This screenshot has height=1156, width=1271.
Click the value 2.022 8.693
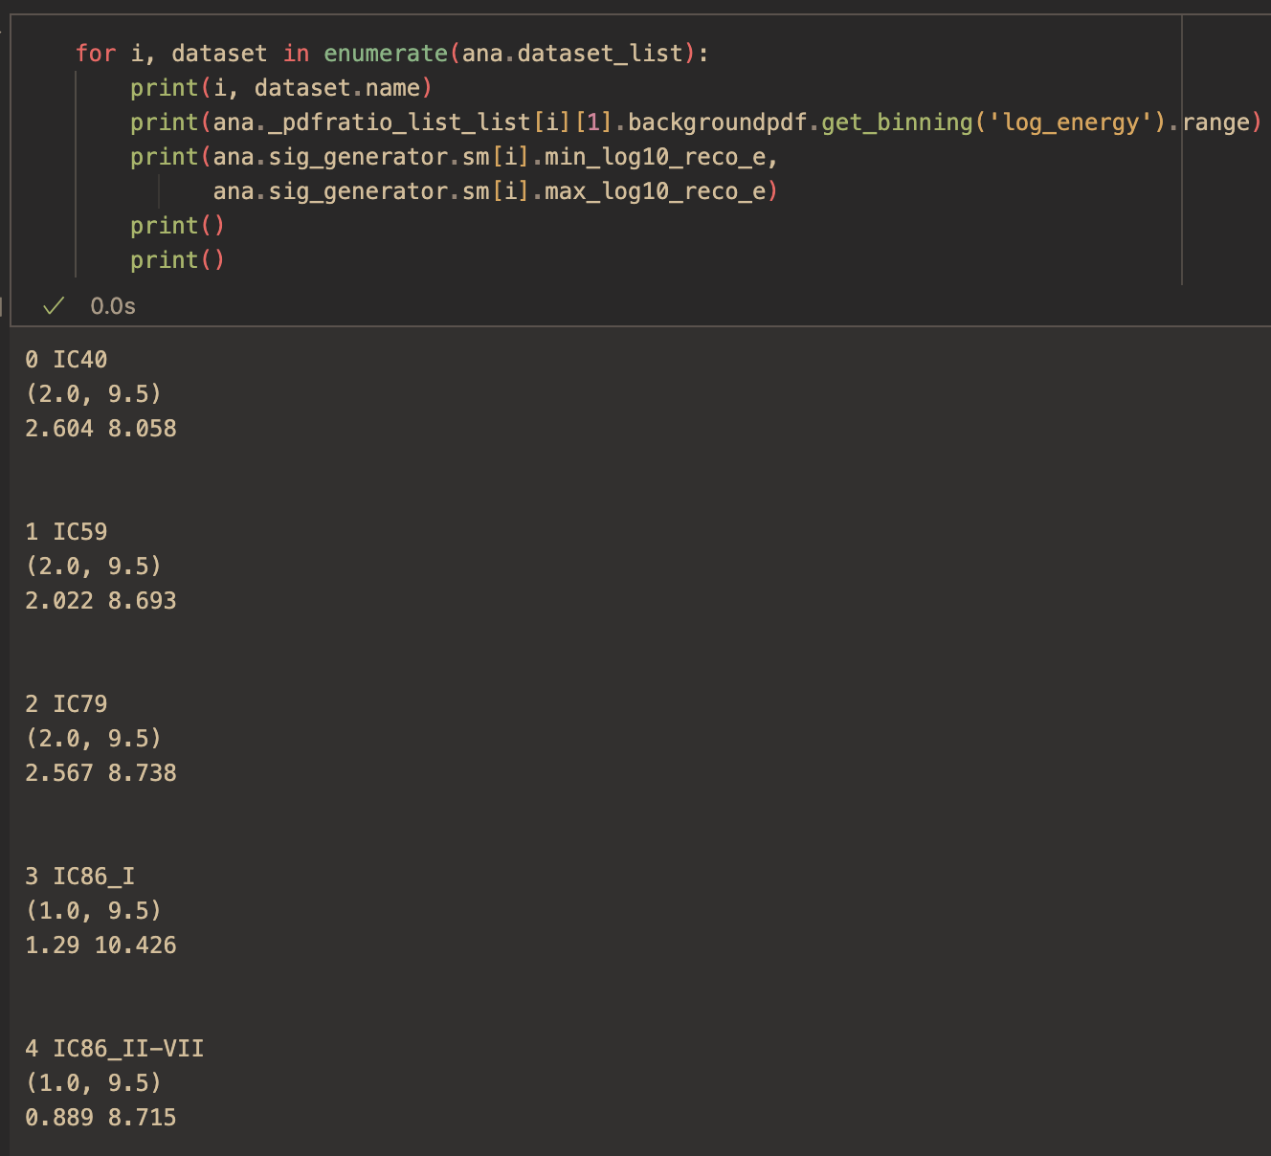tap(100, 600)
